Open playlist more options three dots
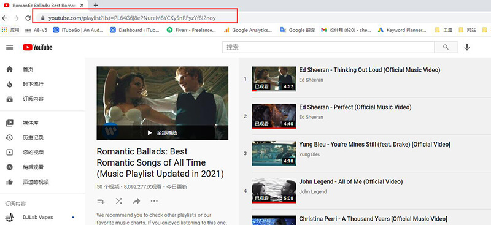The image size is (491, 225). (x=154, y=201)
